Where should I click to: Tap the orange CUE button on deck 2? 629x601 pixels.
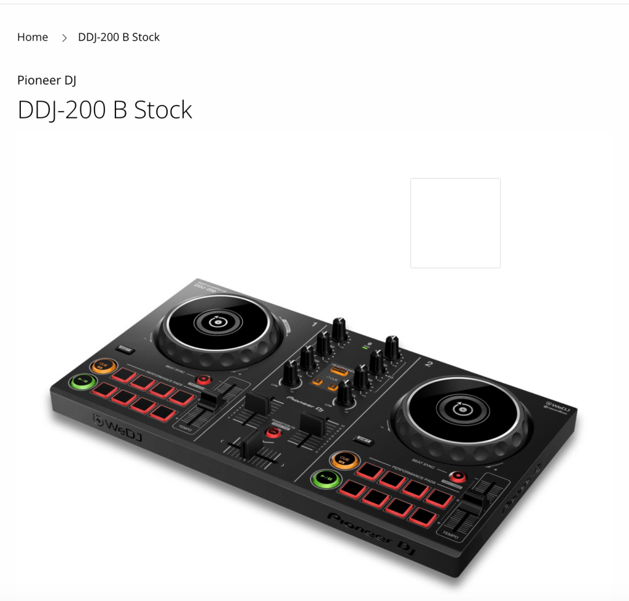coord(345,459)
